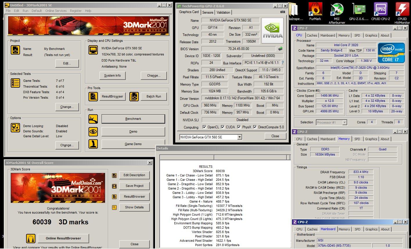The height and width of the screenshot is (249, 411).
Task: Click the Save Project floppy icon
Action: pos(114,186)
